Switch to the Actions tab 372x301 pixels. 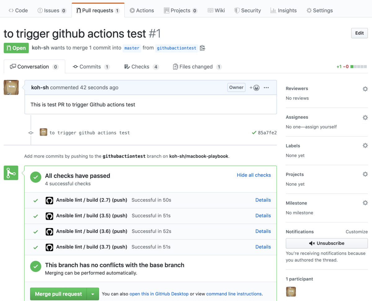pyautogui.click(x=142, y=10)
